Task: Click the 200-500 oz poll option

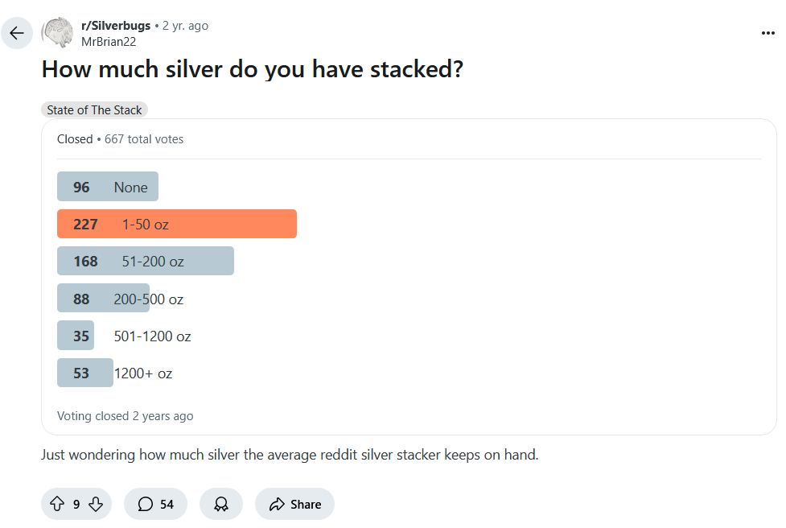Action: [x=121, y=299]
